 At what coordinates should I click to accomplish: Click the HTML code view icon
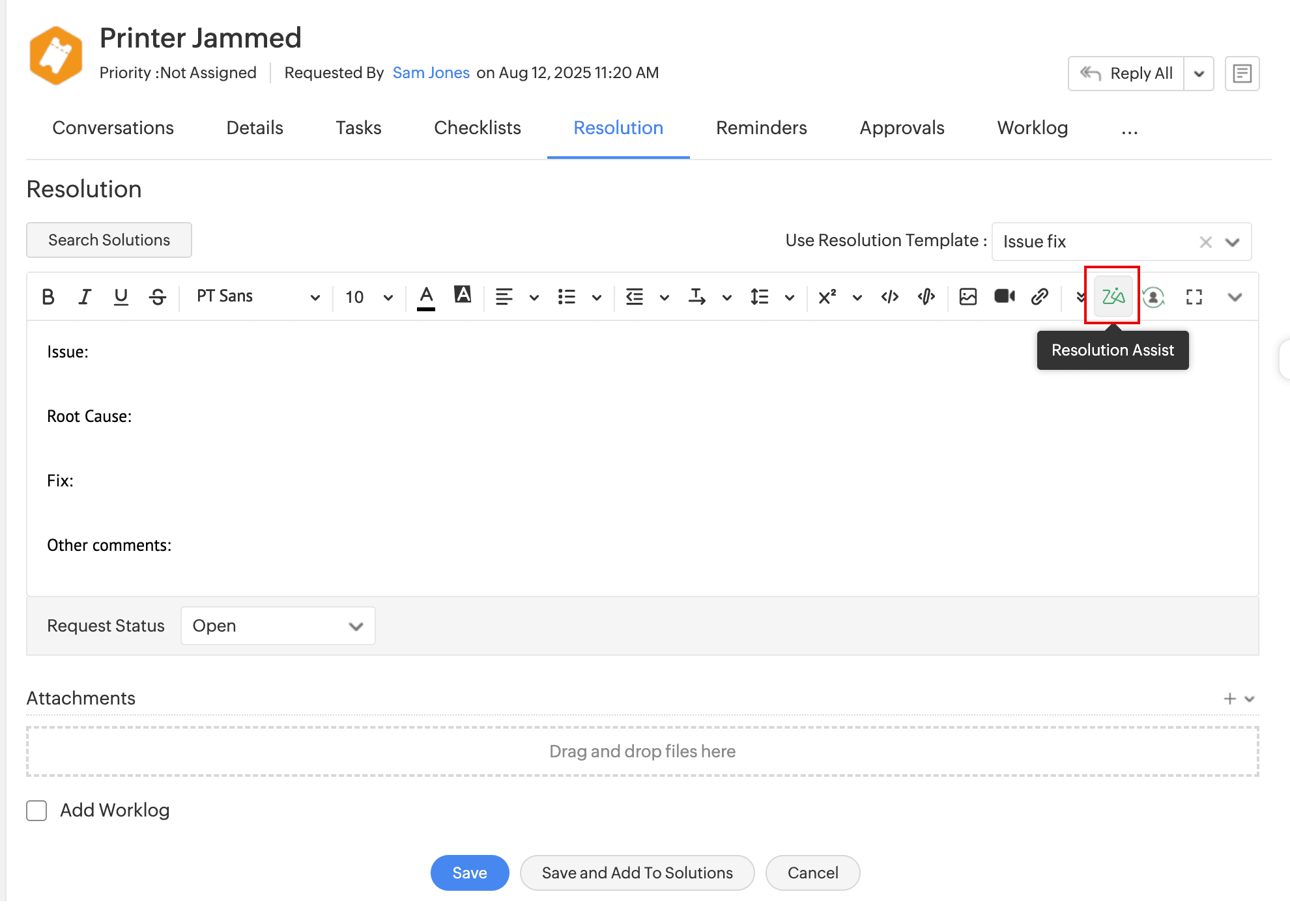pos(890,297)
